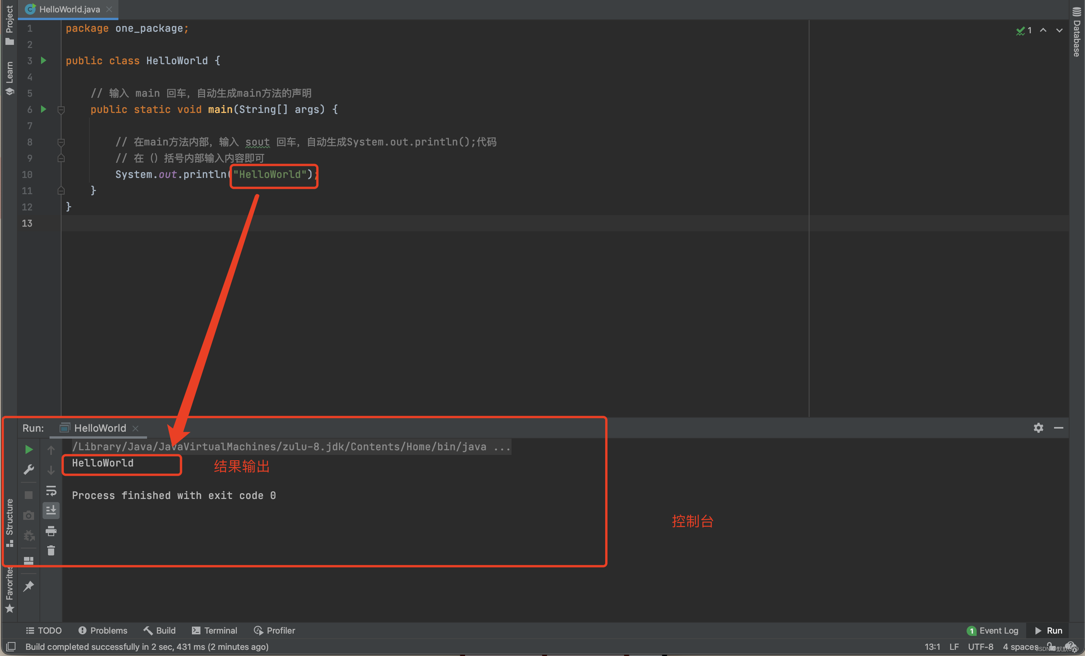This screenshot has height=656, width=1085.
Task: Clear console output with the trash icon
Action: [x=51, y=550]
